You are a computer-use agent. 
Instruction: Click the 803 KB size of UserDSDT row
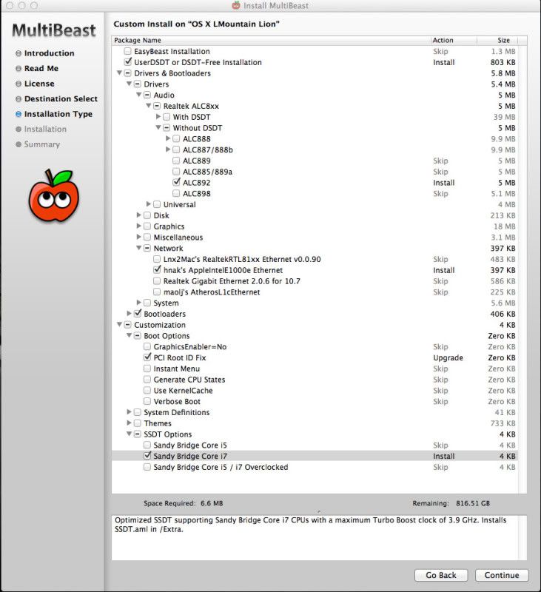tap(503, 62)
